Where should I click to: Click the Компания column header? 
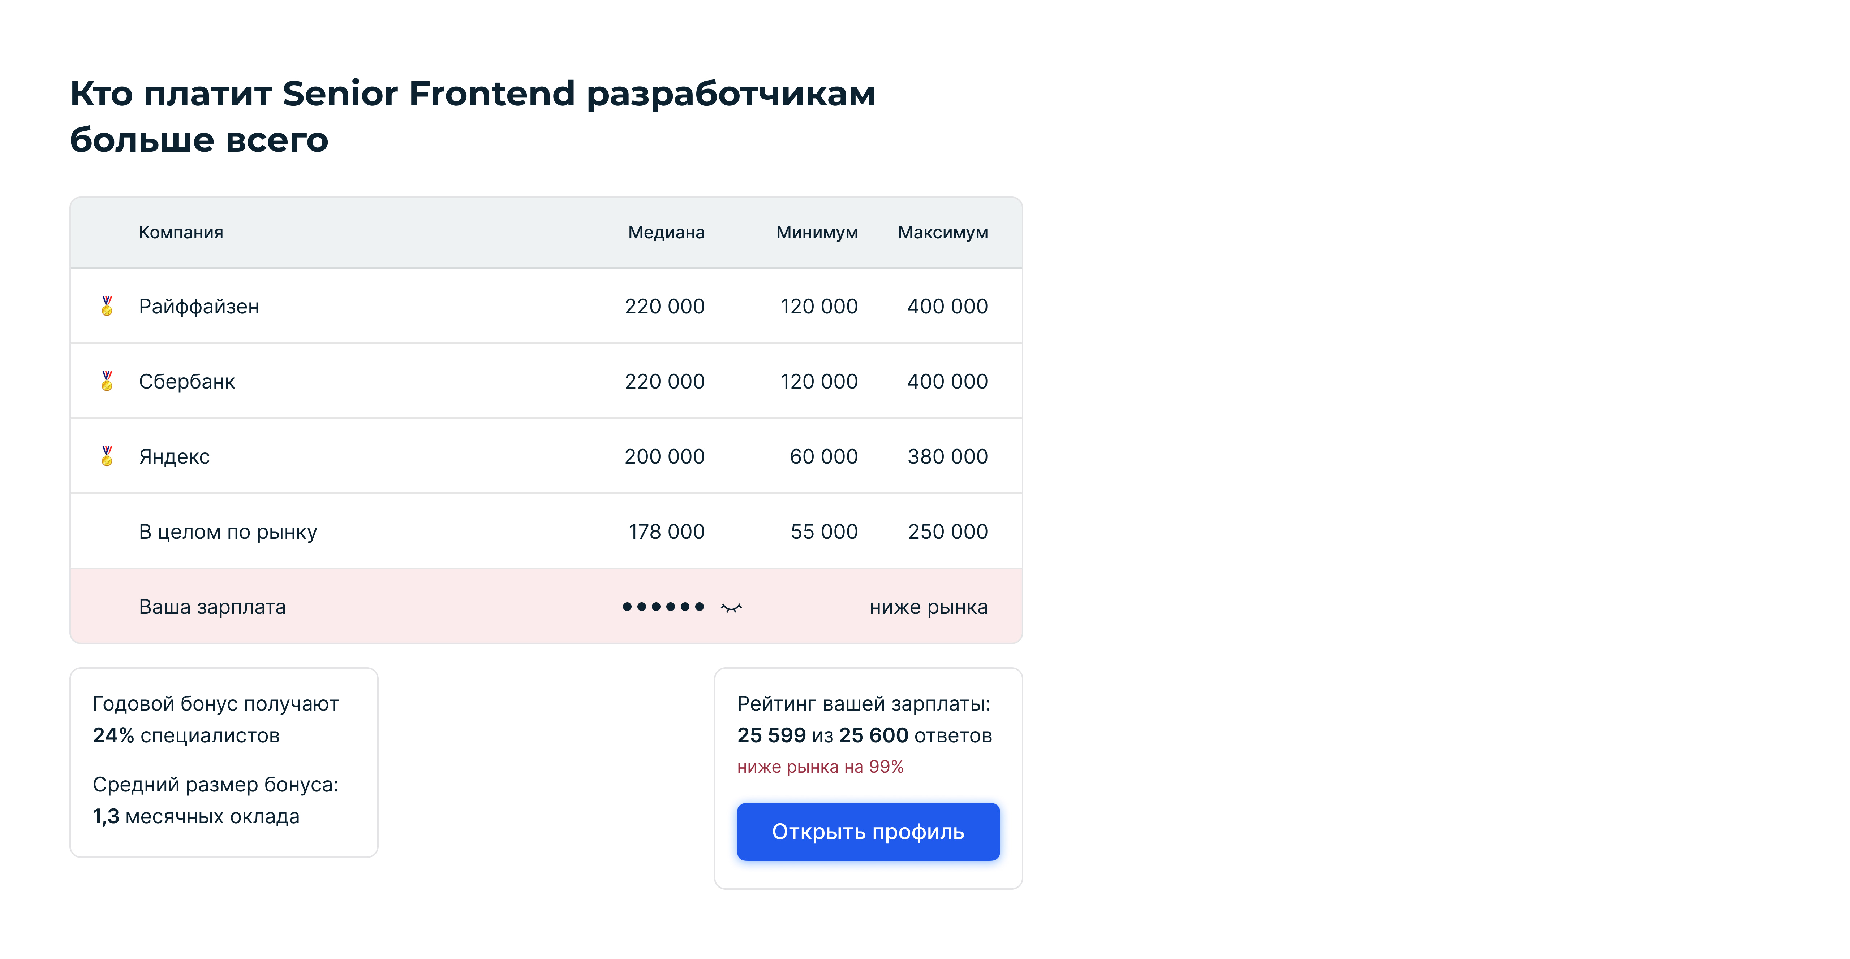point(181,232)
